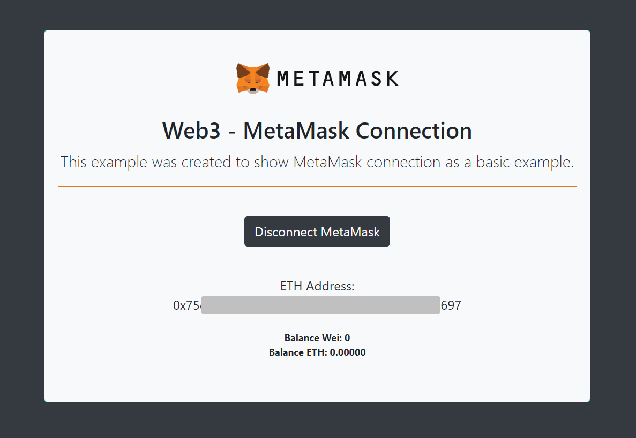
Task: Select the Balance Wei: 0 text
Action: 317,338
